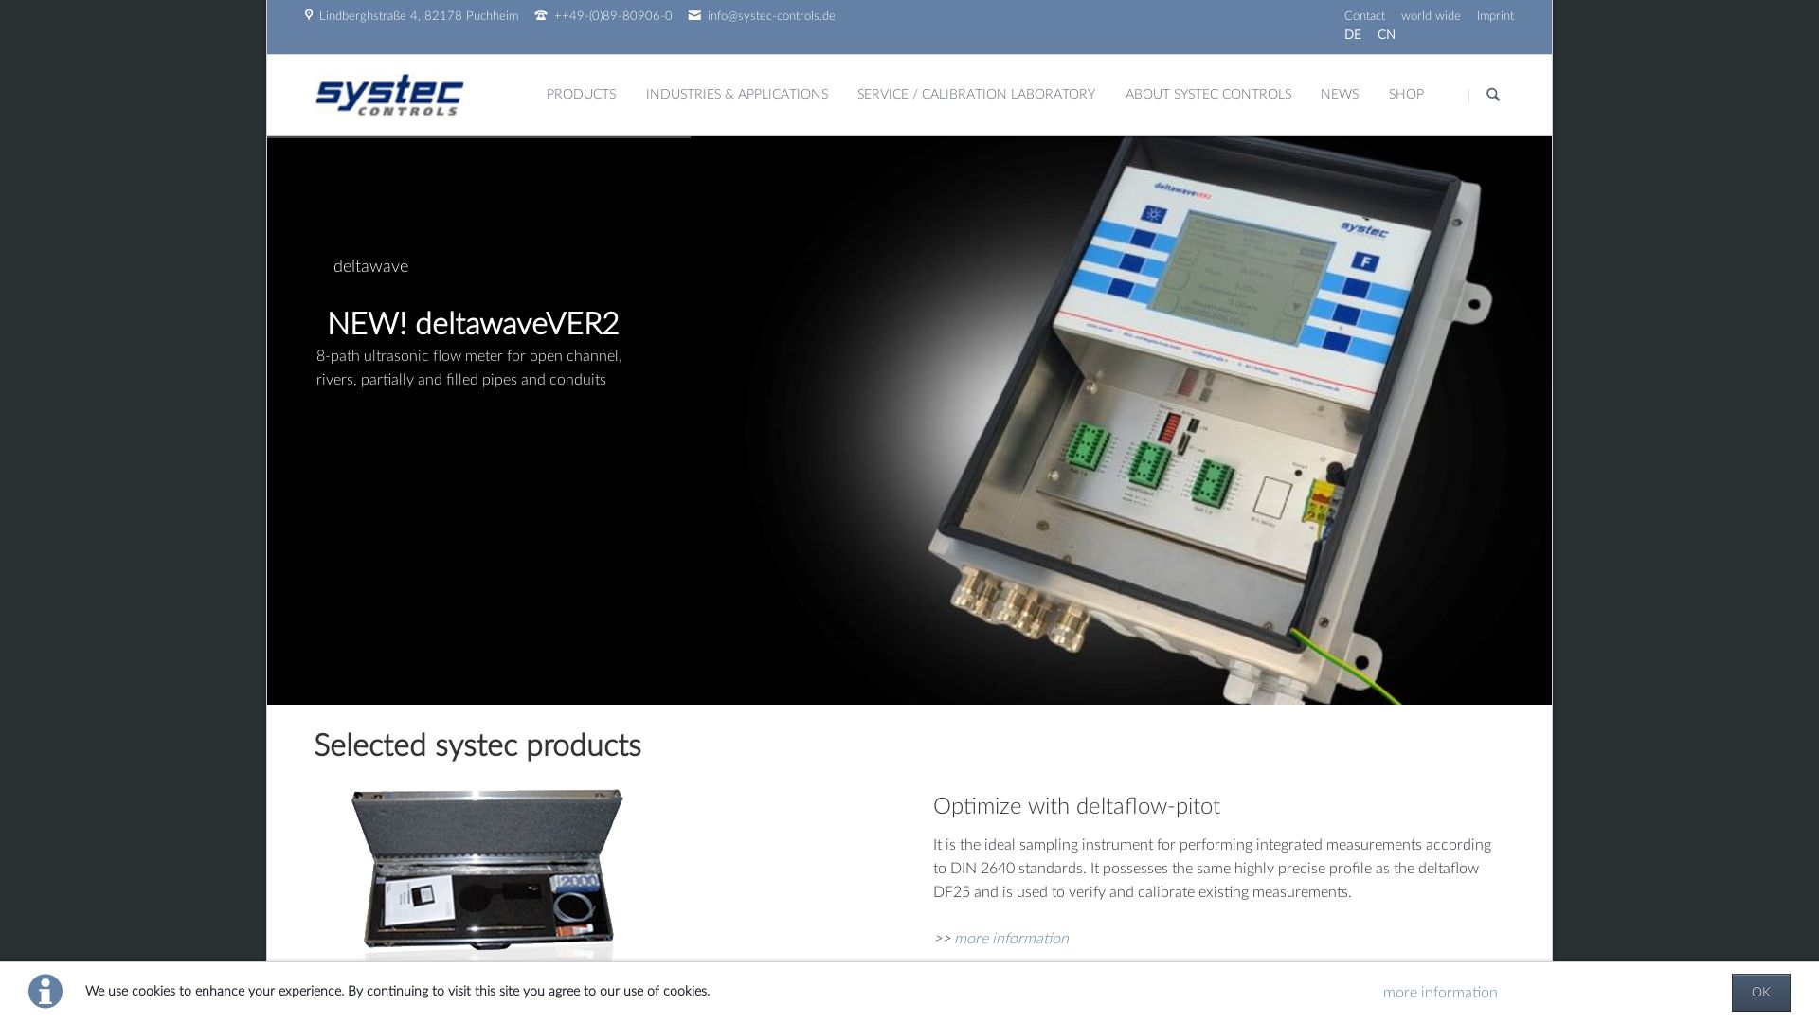Click the Selected systec products heading
Viewport: 1819px width, 1023px height.
click(477, 746)
